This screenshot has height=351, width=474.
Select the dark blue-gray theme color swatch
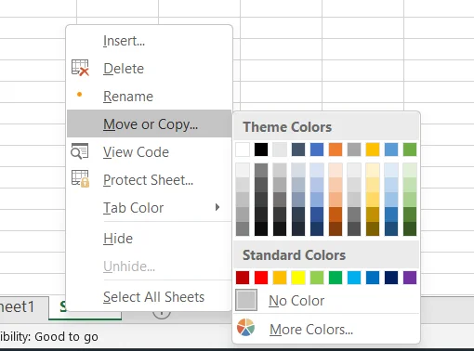(x=298, y=149)
